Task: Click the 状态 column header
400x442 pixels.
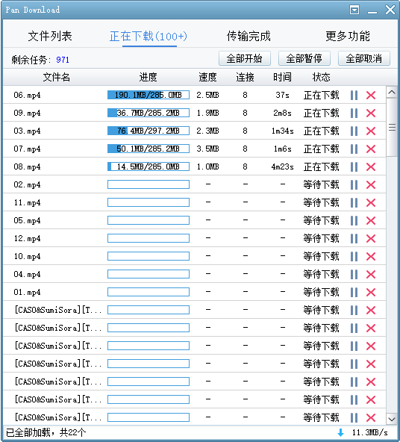Action: (321, 77)
